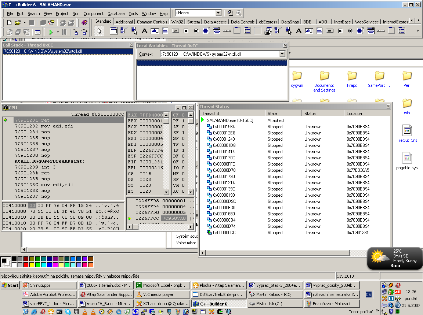The width and height of the screenshot is (423, 315).
Task: Switch to Adobe Acrobat taskbar button
Action: point(49,294)
